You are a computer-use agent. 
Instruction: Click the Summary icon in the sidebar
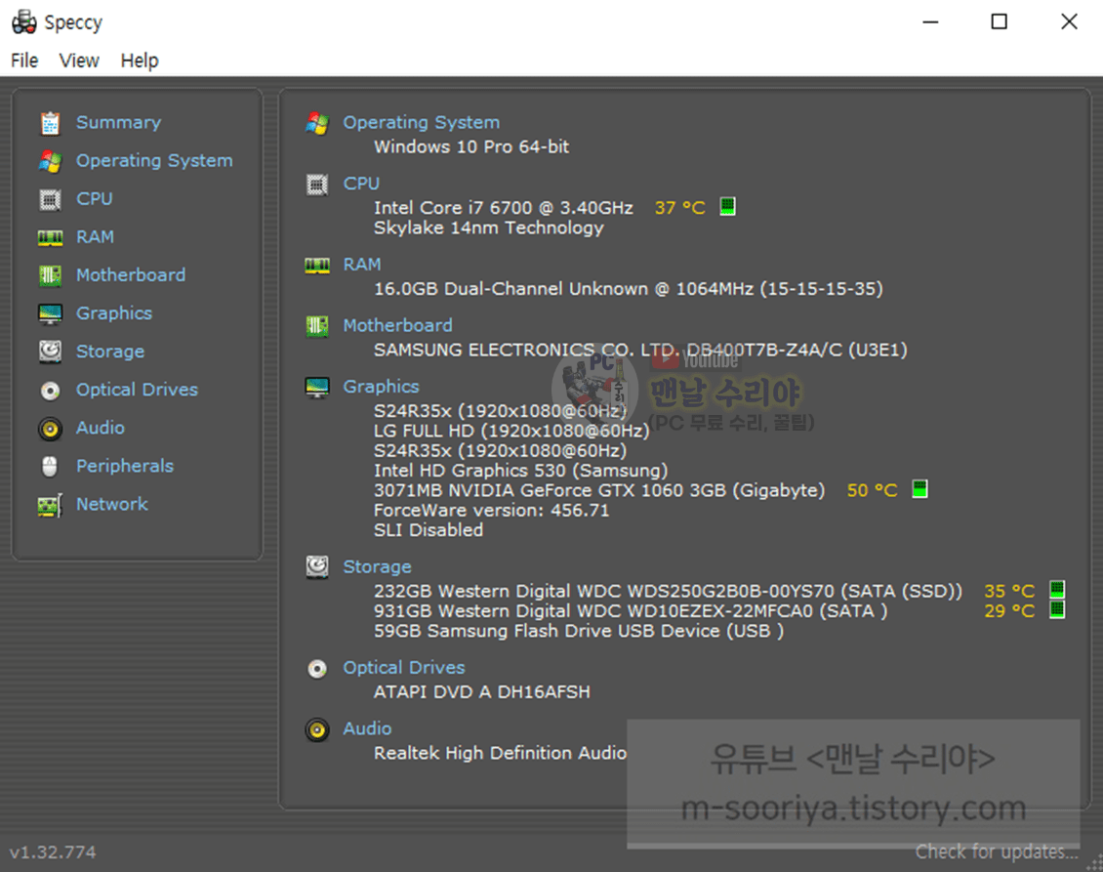pyautogui.click(x=50, y=123)
